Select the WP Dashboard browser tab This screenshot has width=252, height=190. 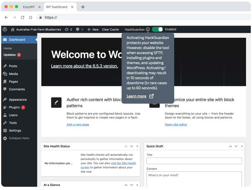(57, 7)
